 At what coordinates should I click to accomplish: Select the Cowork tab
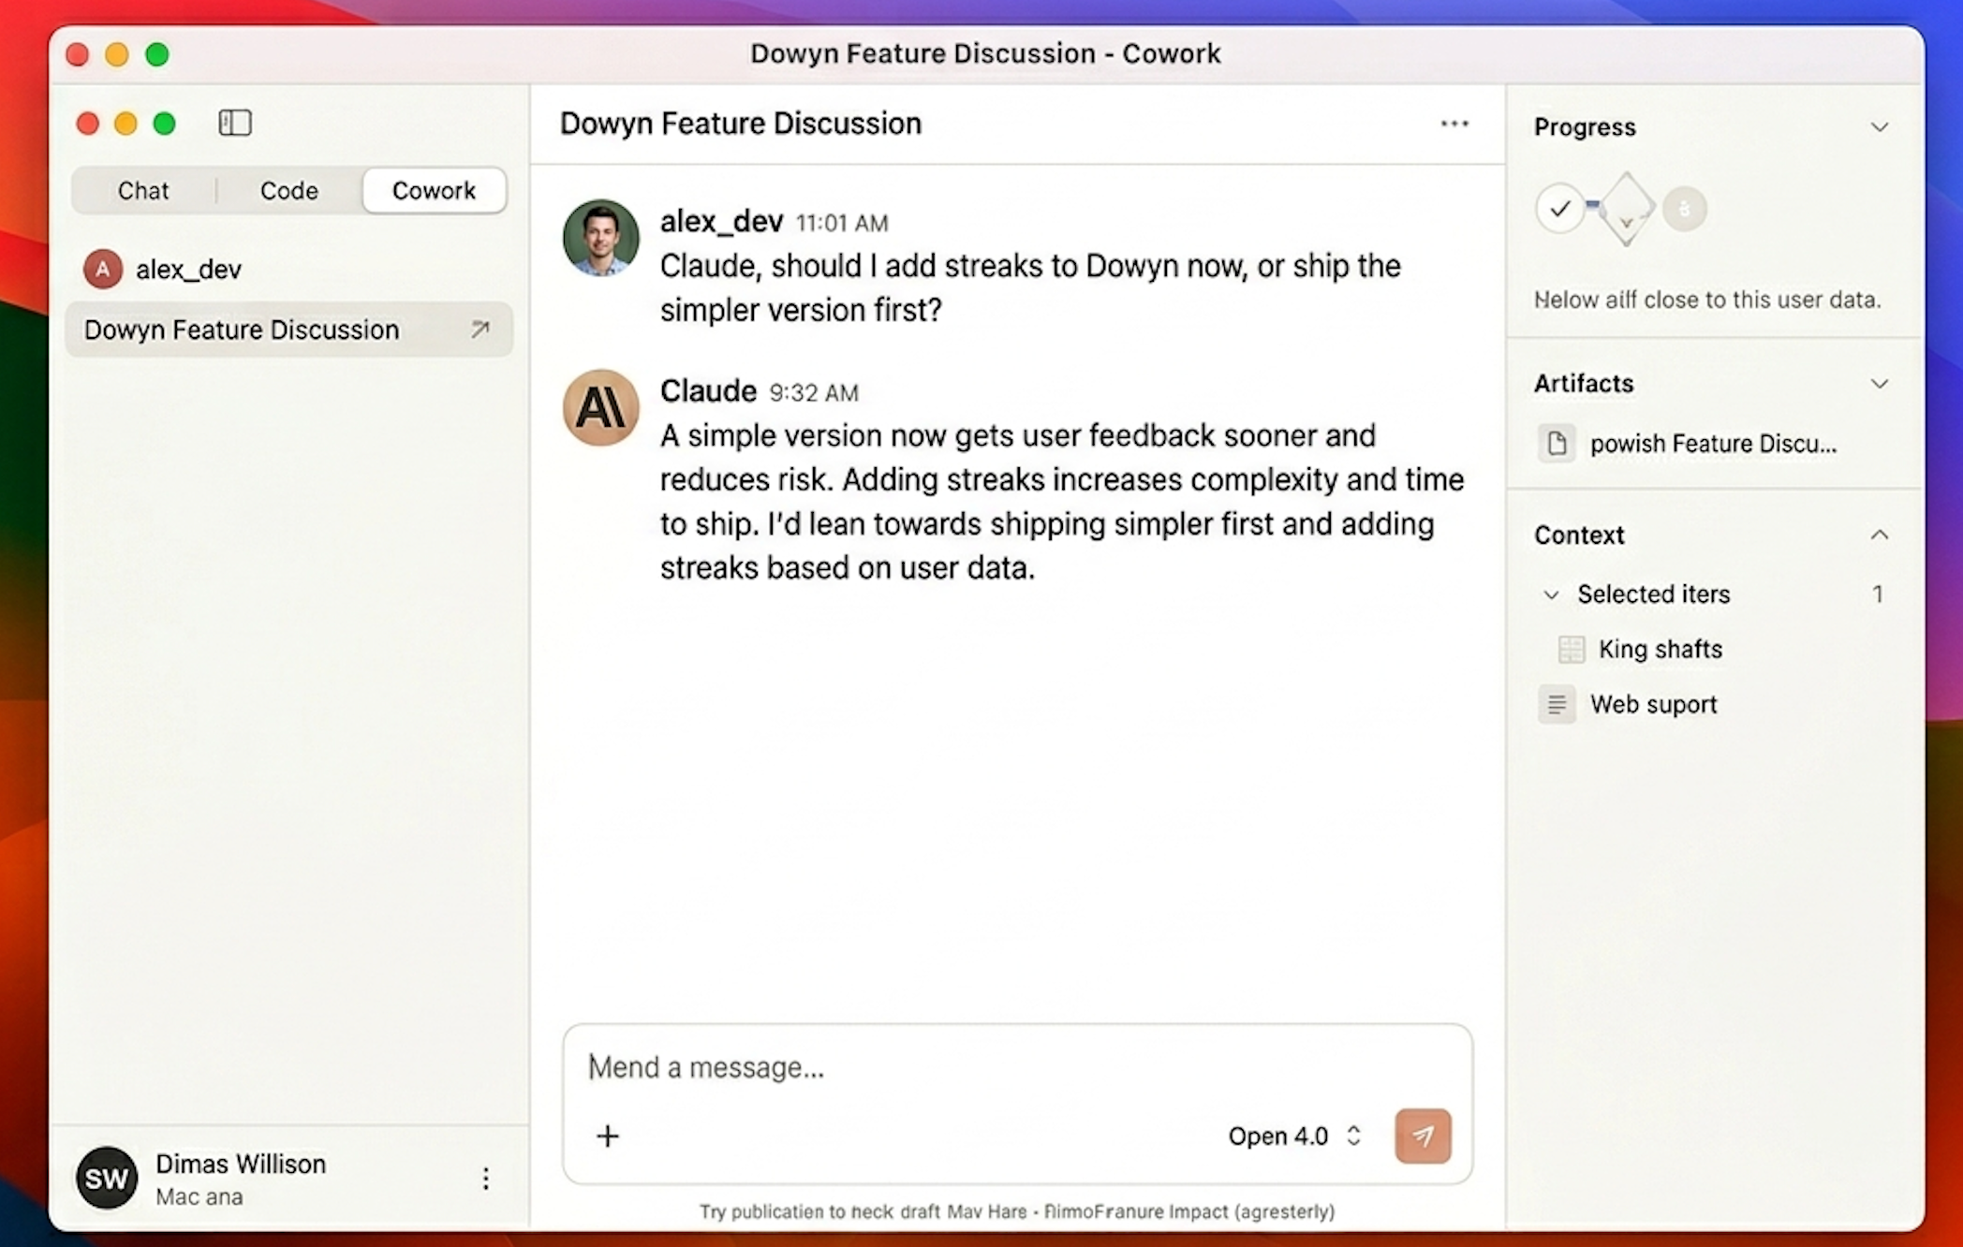tap(434, 191)
